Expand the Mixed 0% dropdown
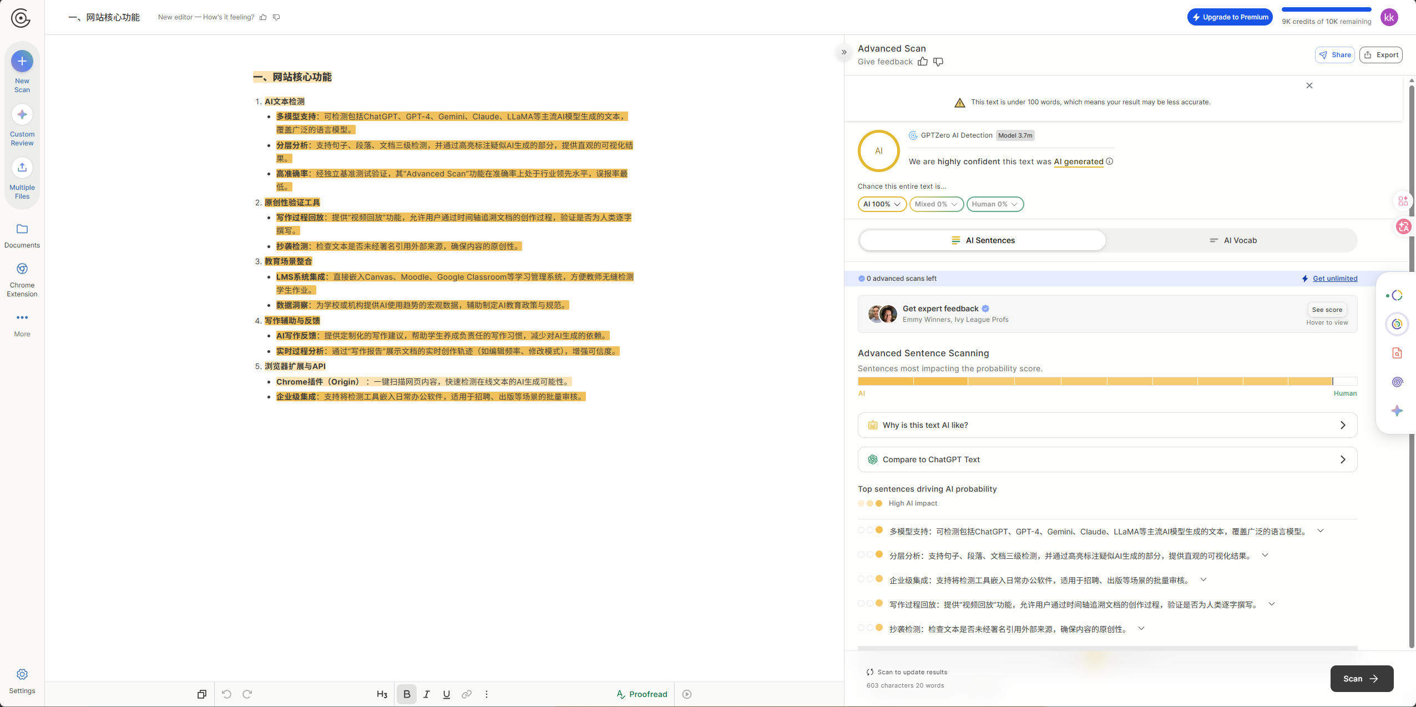Viewport: 1416px width, 707px height. point(936,204)
